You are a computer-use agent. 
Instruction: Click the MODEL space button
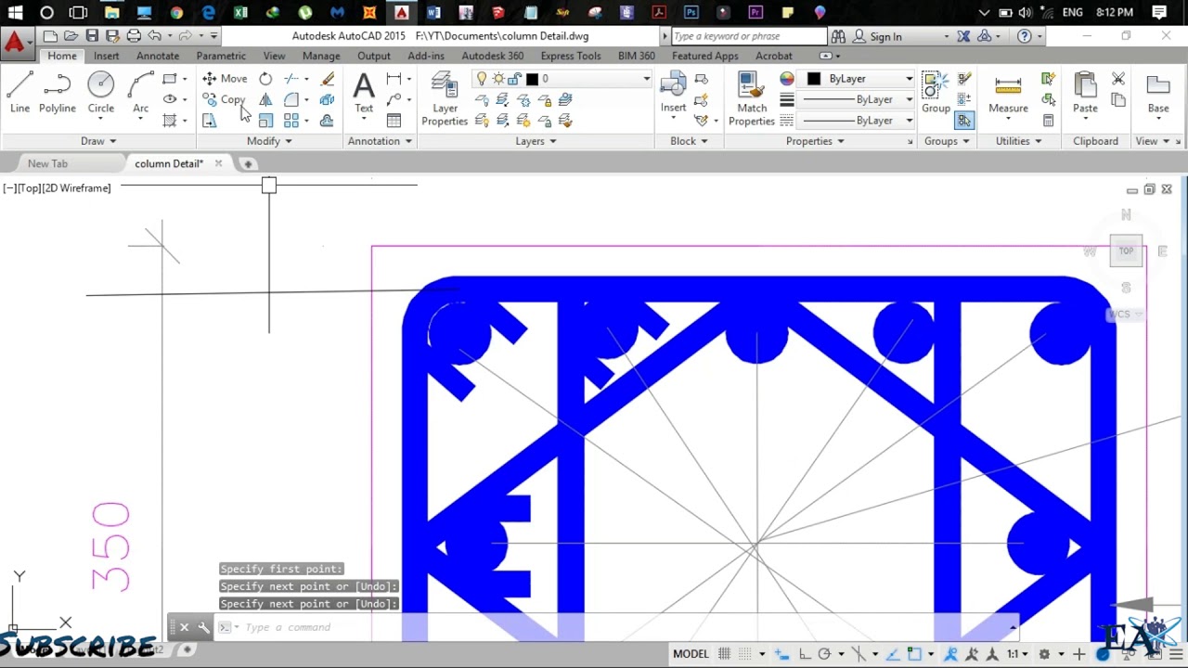tap(691, 654)
